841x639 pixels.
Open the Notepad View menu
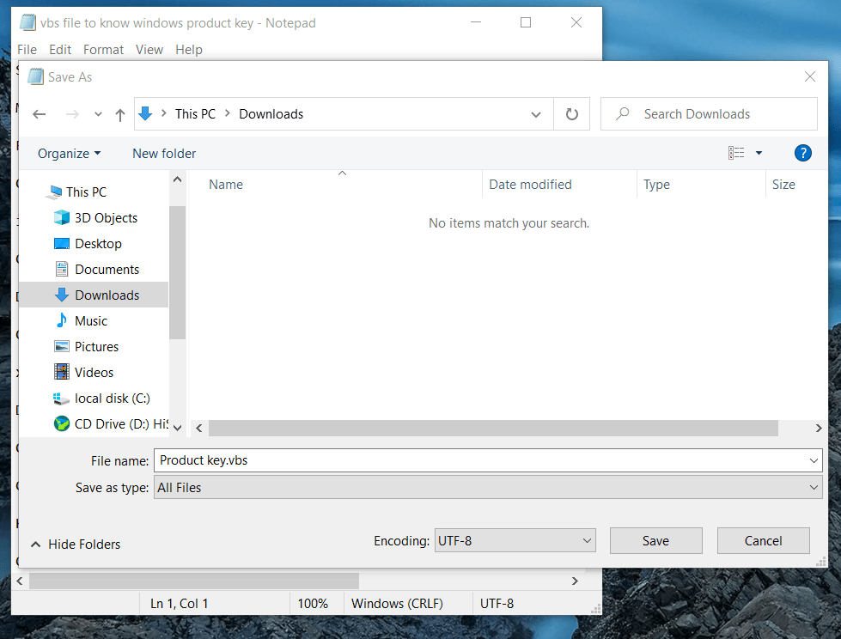tap(149, 50)
